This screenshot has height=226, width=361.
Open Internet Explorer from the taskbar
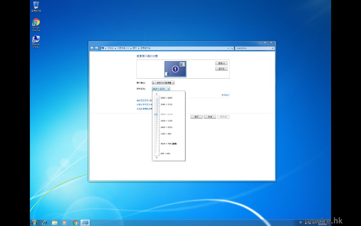tap(45, 223)
